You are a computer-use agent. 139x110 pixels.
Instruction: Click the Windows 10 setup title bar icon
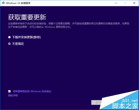tap(3, 3)
